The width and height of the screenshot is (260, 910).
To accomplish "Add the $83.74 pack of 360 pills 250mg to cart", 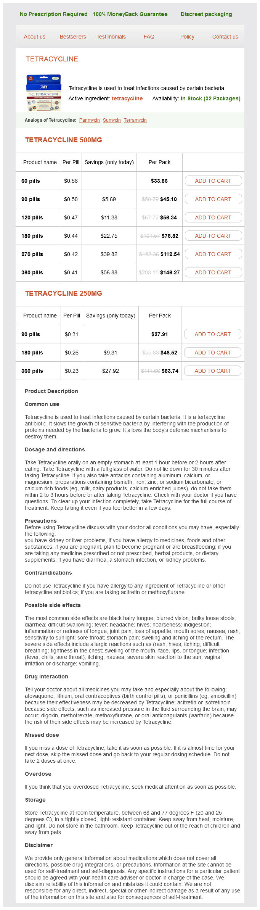I will pos(213,371).
